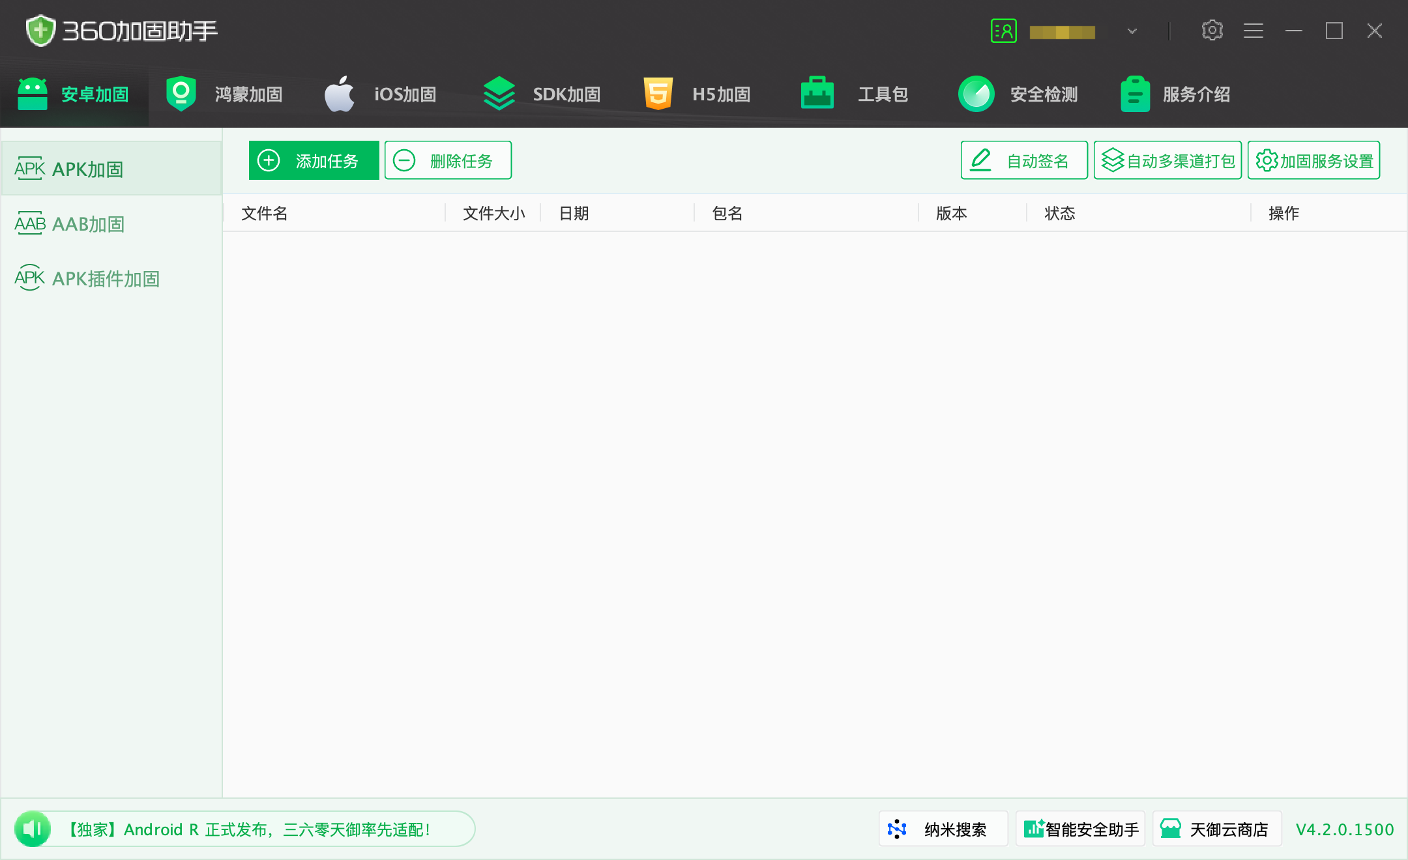Click the 添加任务 add task button
The height and width of the screenshot is (860, 1408).
coord(314,160)
